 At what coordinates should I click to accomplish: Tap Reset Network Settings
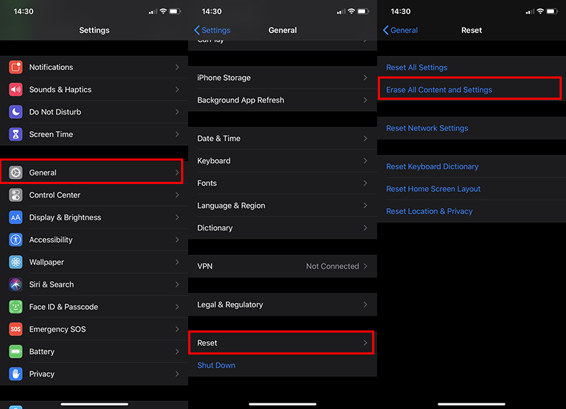tap(427, 128)
